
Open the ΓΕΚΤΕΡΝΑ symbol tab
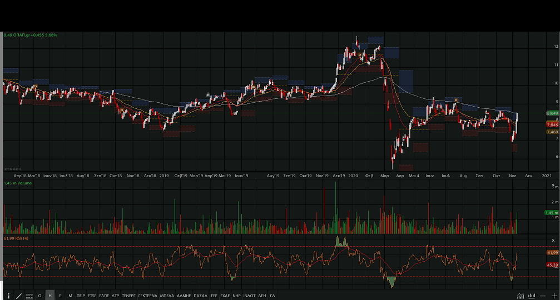[x=148, y=296]
